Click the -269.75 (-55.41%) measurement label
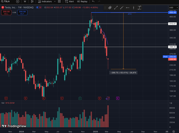Viewport: 179px width, 133px height. pos(123,73)
